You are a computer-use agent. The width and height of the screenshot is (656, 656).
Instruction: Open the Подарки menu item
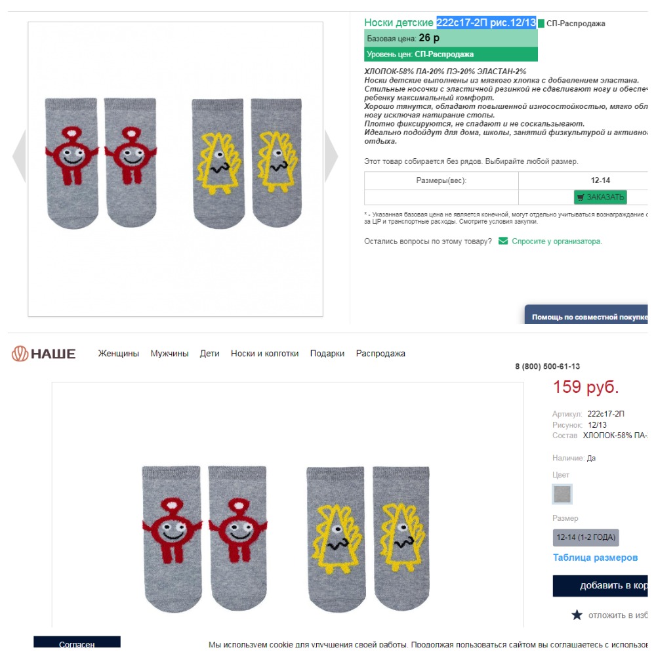click(327, 354)
